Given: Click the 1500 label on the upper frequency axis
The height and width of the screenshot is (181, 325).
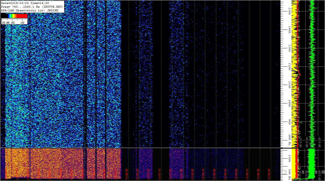Looking at the screenshot, I should [x=289, y=11].
